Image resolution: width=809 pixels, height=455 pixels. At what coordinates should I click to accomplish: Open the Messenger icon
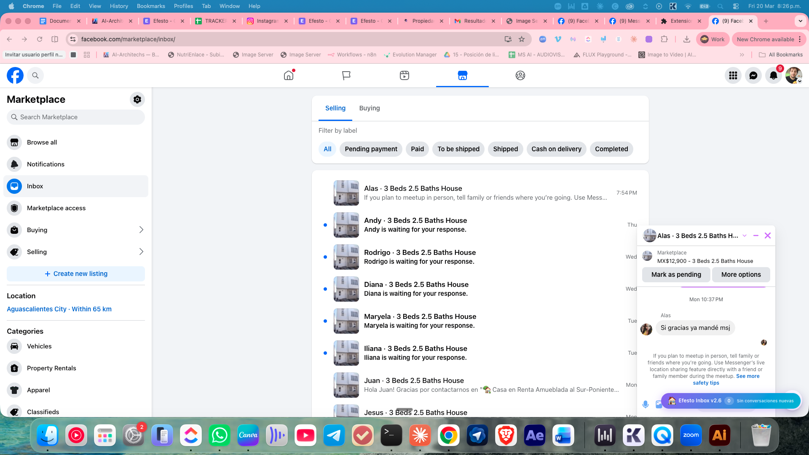tap(753, 75)
